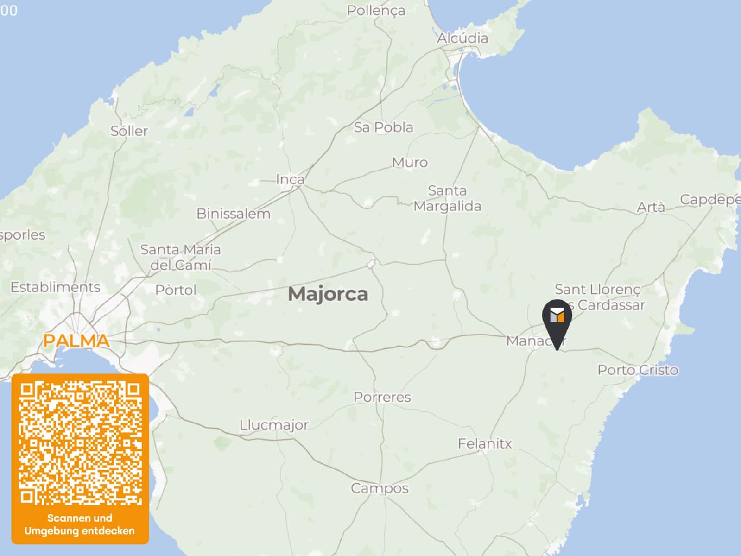Image resolution: width=741 pixels, height=556 pixels.
Task: Select the Pollença town label
Action: [376, 10]
